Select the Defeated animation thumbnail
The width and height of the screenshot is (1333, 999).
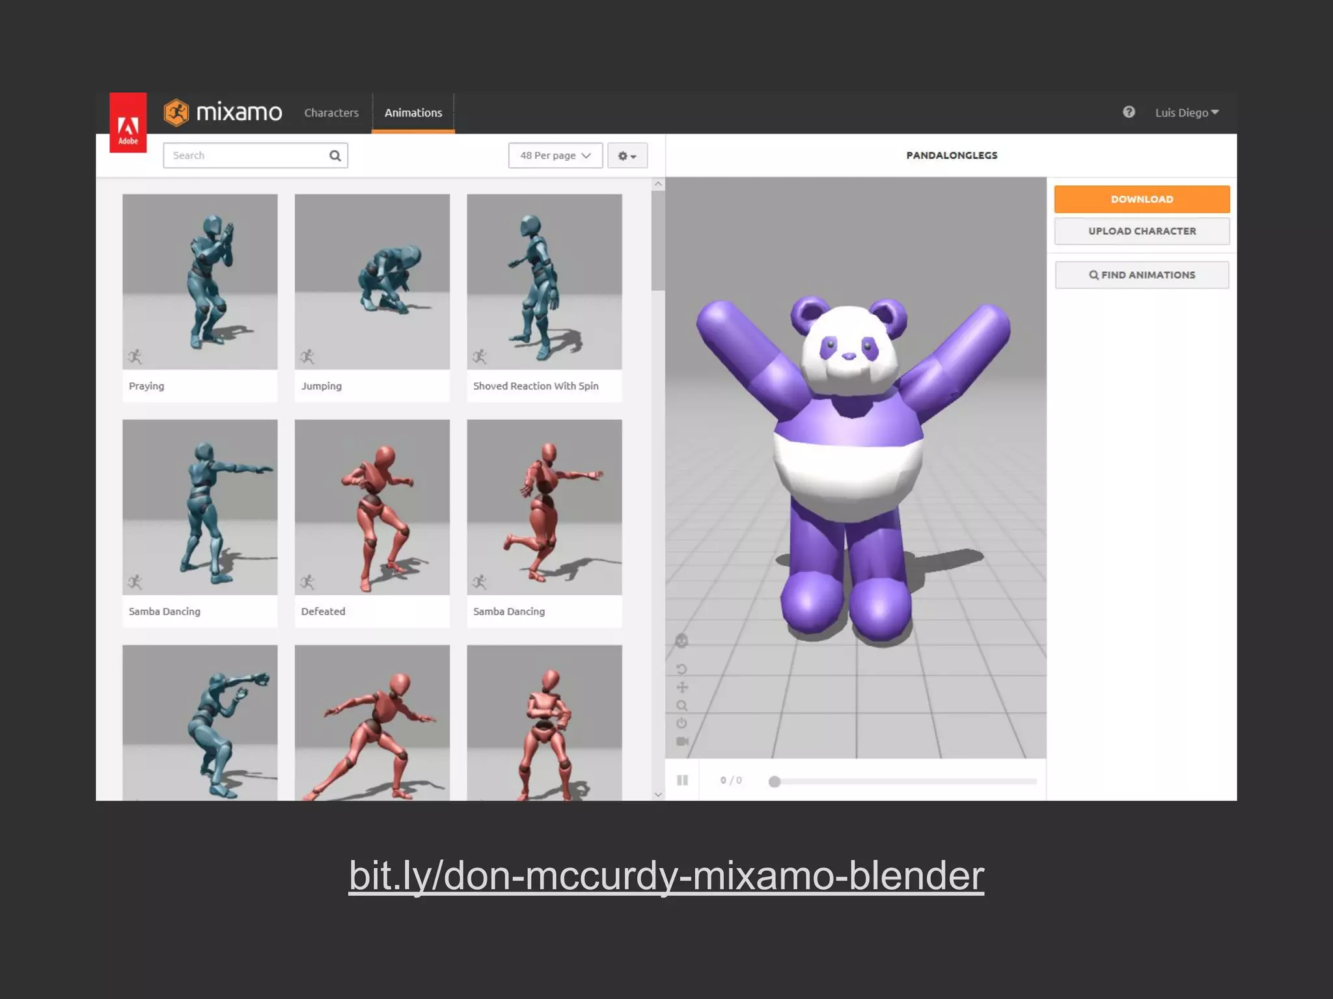click(x=372, y=507)
